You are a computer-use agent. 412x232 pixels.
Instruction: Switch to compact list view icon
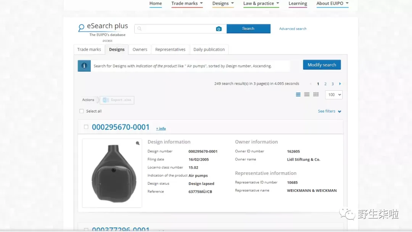coord(307,94)
